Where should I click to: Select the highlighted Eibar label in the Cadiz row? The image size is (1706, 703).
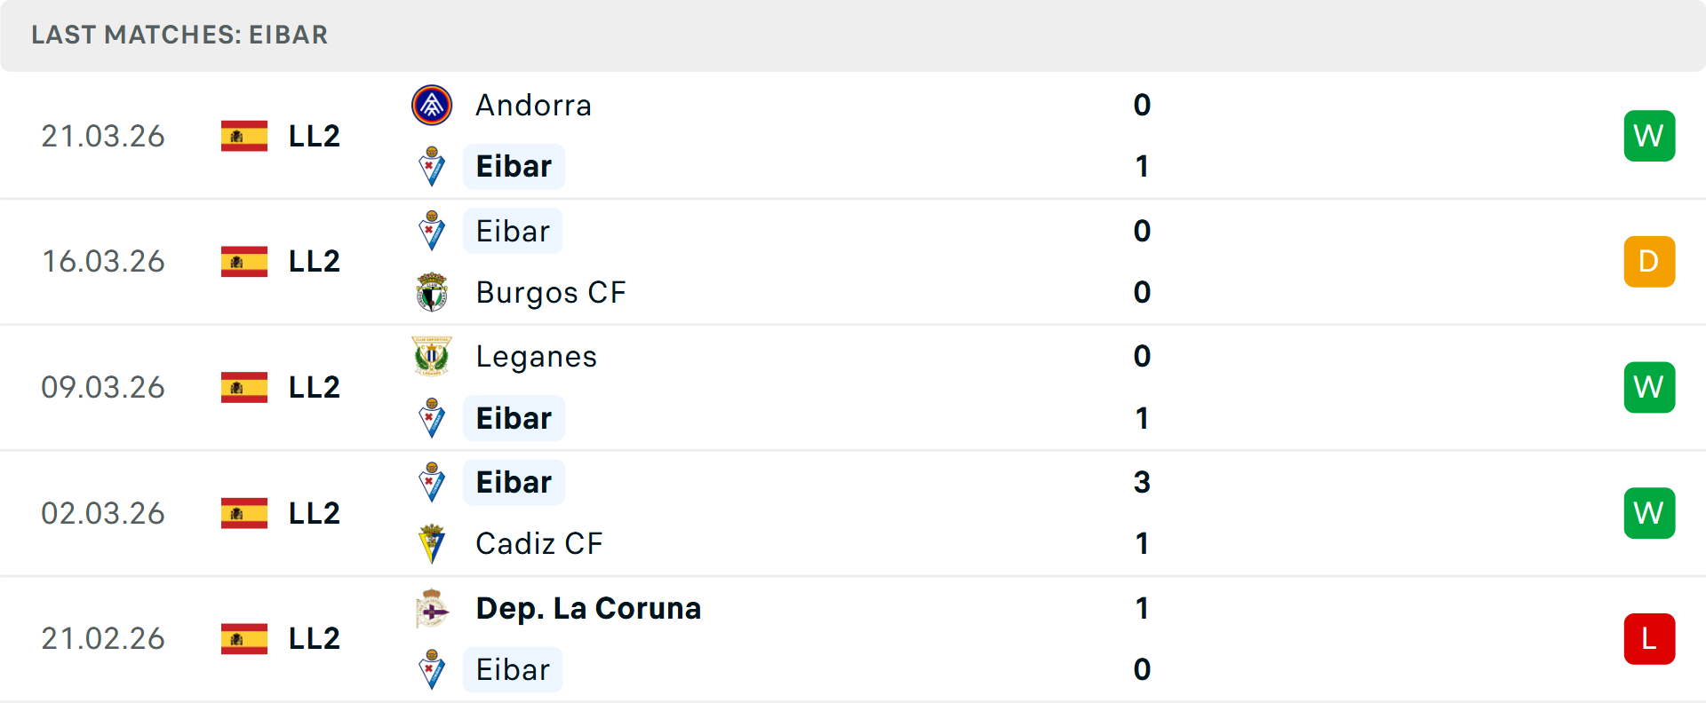pos(514,482)
